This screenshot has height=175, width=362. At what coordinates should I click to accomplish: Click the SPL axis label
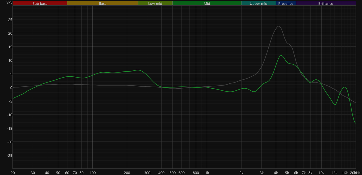(9, 2)
